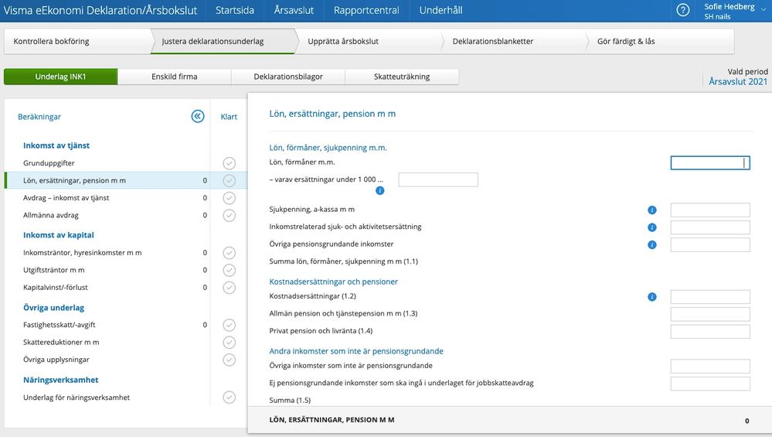This screenshot has width=772, height=437.
Task: Toggle Klart checkmark for Utgiftsräntor m m
Action: [x=229, y=270]
